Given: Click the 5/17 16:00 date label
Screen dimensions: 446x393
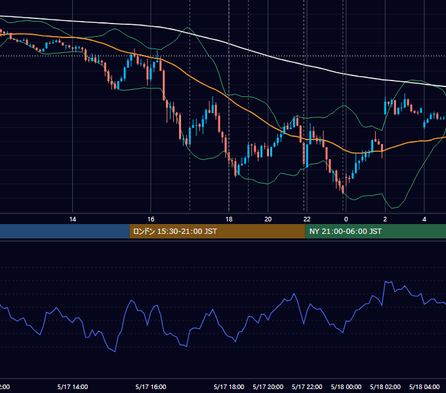Looking at the screenshot, I should coord(151,386).
